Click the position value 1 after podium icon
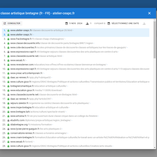The height and width of the screenshot is (157, 157). 91,23
